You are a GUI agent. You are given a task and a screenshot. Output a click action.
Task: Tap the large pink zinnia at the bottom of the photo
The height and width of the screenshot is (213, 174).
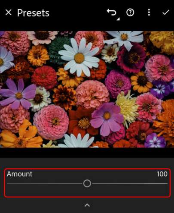point(51,122)
